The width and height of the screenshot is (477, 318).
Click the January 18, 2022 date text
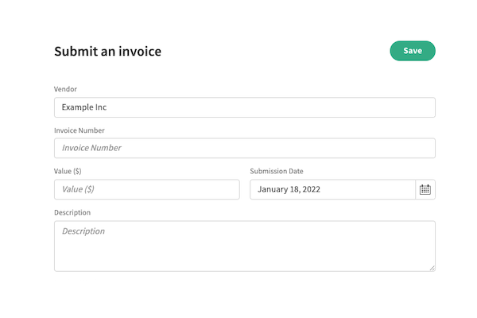289,189
